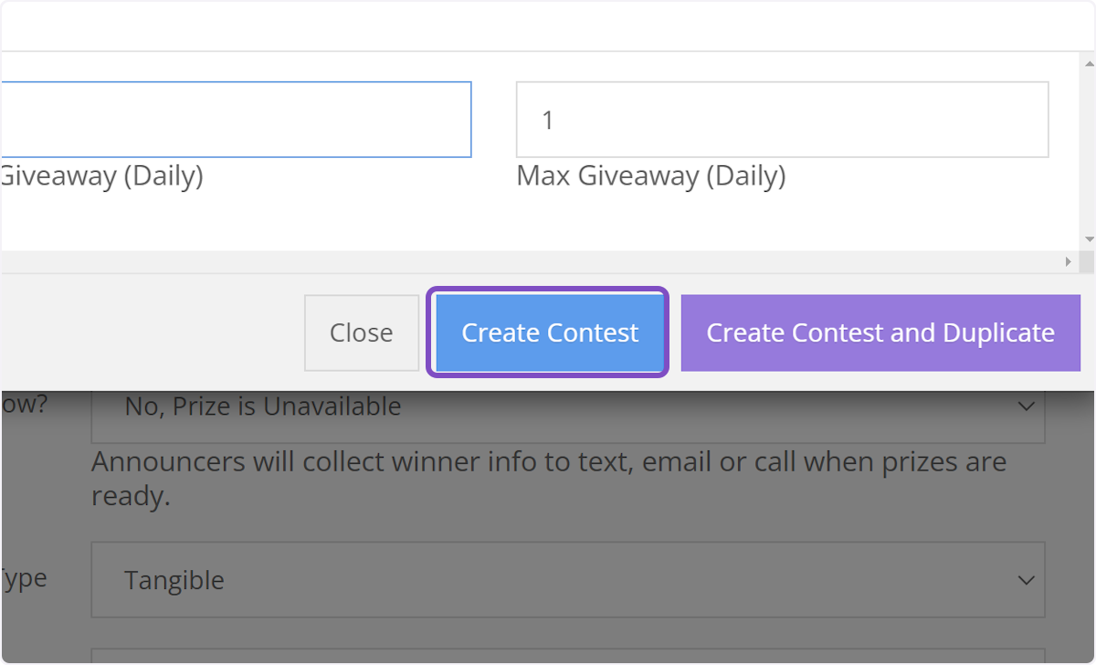Screen dimensions: 1096x665
Task: Click the Create Contest and Duplicate button
Action: (880, 332)
